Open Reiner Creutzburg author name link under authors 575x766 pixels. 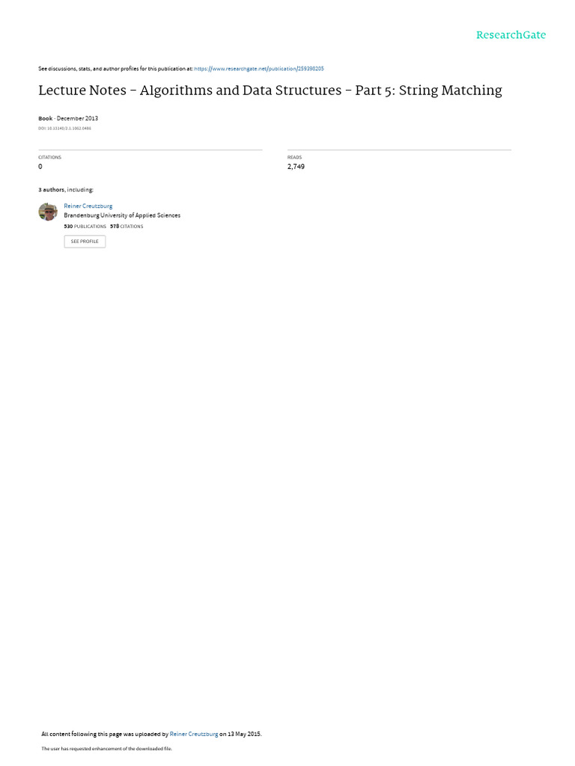coord(88,206)
